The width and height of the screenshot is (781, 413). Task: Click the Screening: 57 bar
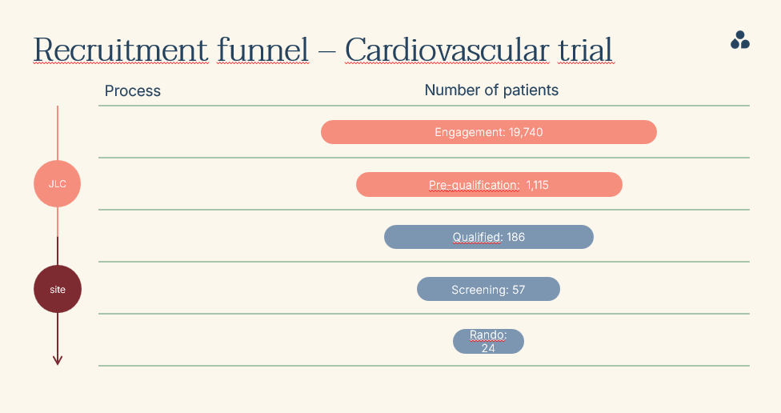coord(488,290)
